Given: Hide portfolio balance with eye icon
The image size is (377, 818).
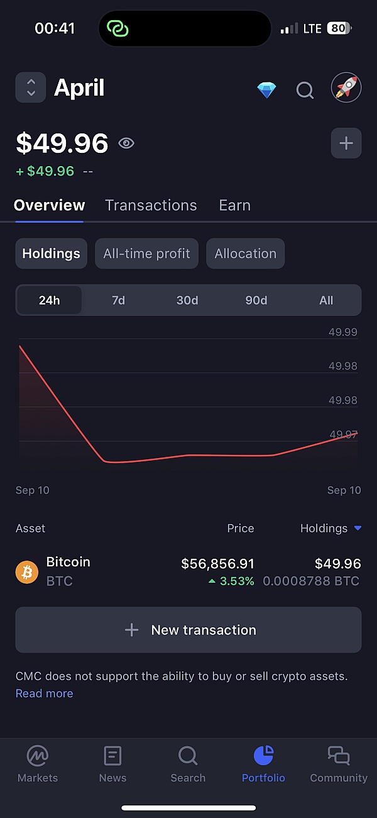Looking at the screenshot, I should (x=126, y=143).
